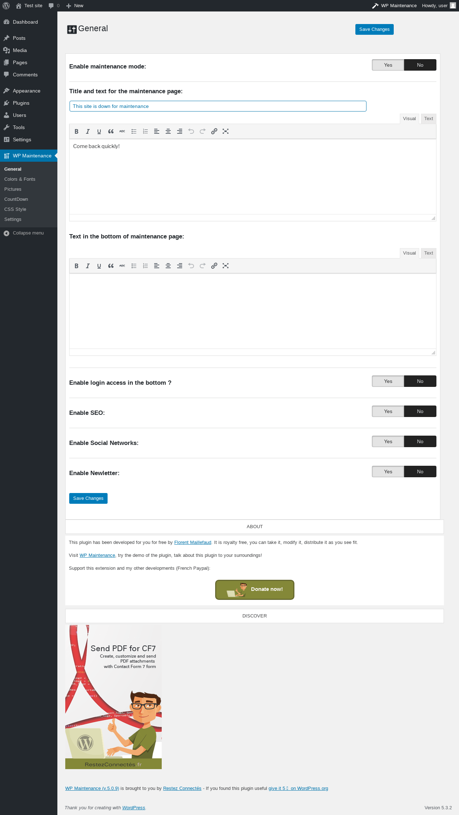Click align center icon in first editor
The width and height of the screenshot is (459, 815).
[168, 131]
